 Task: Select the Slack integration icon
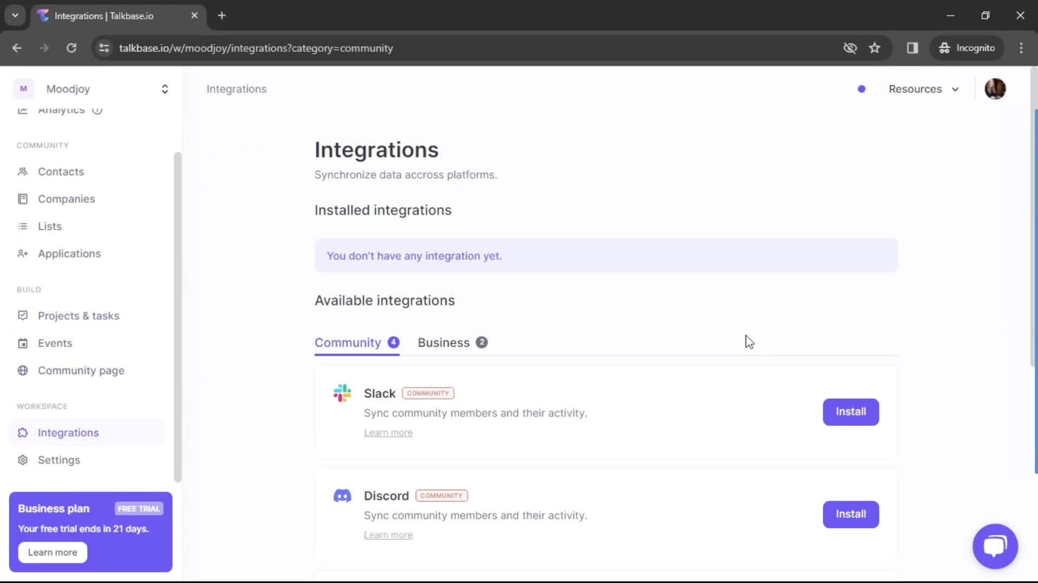(x=342, y=393)
